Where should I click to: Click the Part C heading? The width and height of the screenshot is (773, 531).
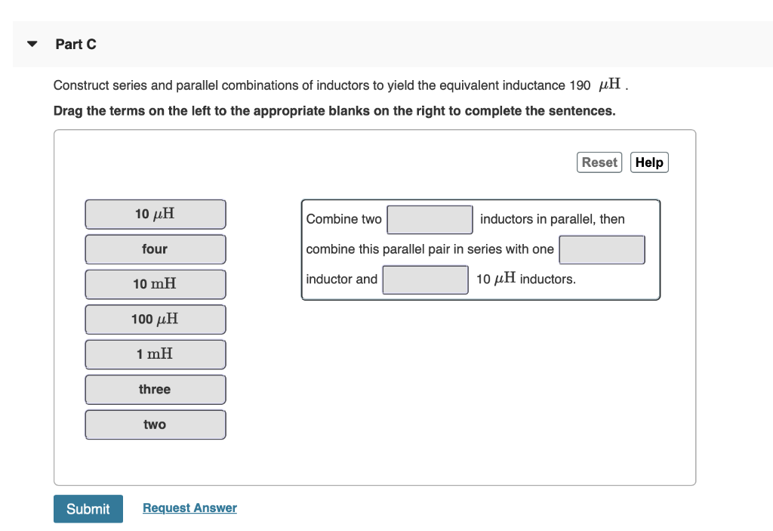point(76,44)
